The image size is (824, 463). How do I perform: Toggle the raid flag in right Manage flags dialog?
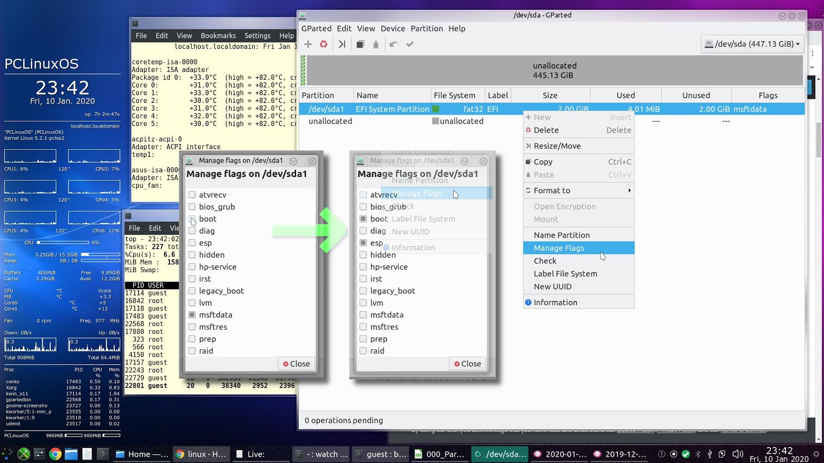(x=363, y=351)
